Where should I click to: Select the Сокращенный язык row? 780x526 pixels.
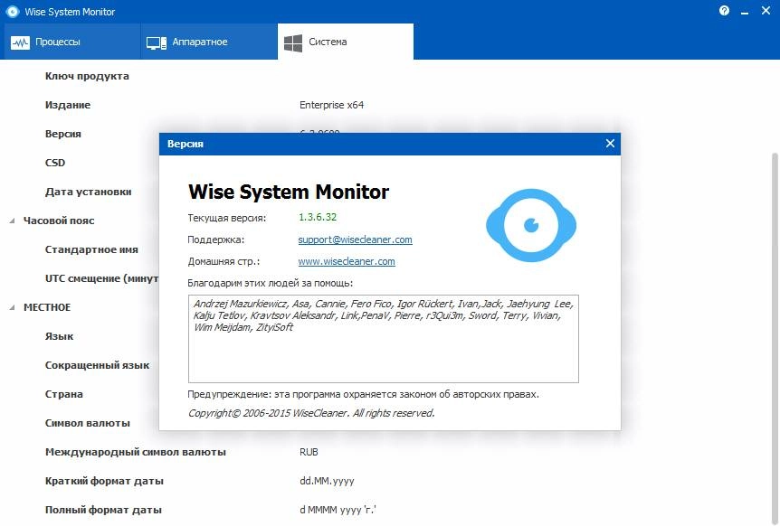point(98,365)
